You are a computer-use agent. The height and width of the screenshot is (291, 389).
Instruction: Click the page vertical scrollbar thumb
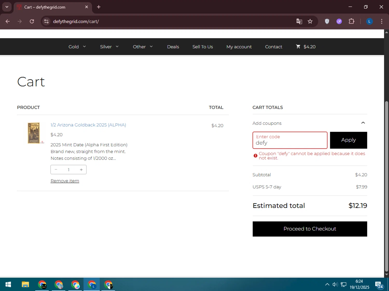[387, 186]
